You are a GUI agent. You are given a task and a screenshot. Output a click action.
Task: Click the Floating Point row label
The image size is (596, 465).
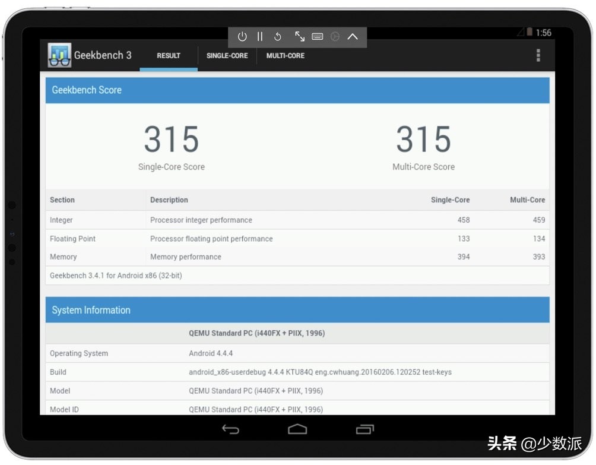click(72, 239)
